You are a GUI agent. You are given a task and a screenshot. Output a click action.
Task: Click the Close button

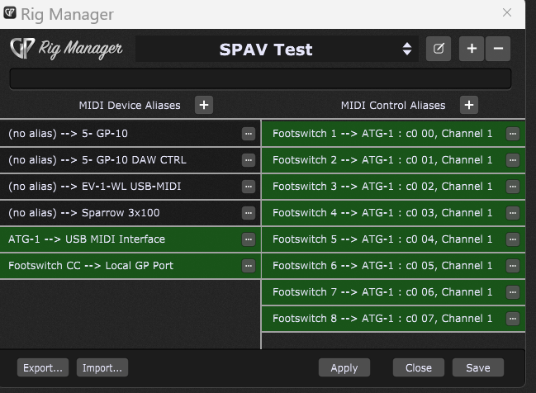pos(419,367)
